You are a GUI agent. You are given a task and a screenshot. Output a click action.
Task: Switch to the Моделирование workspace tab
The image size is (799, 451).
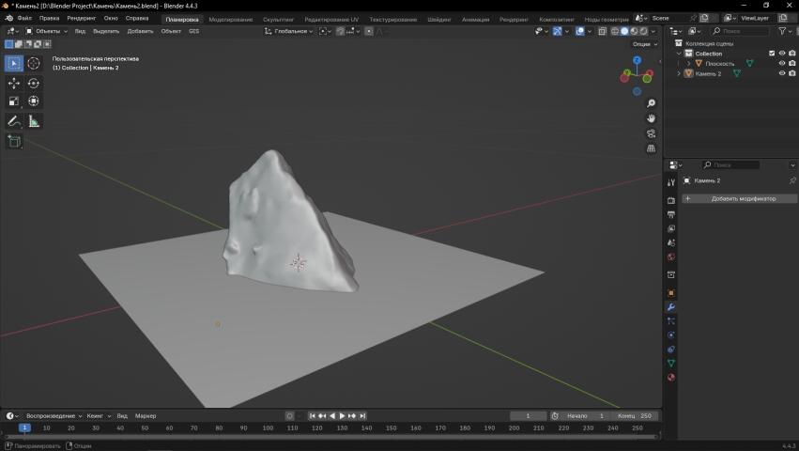click(230, 20)
